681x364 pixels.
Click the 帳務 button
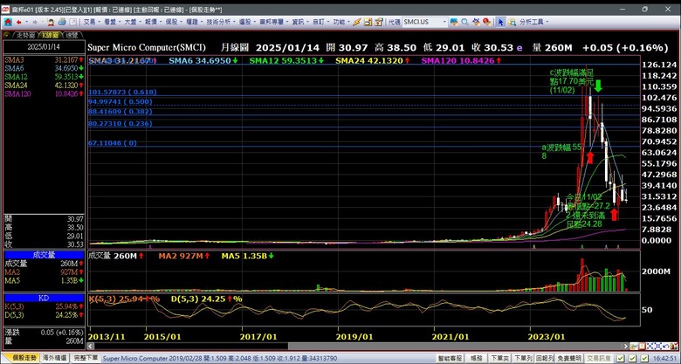pyautogui.click(x=477, y=359)
